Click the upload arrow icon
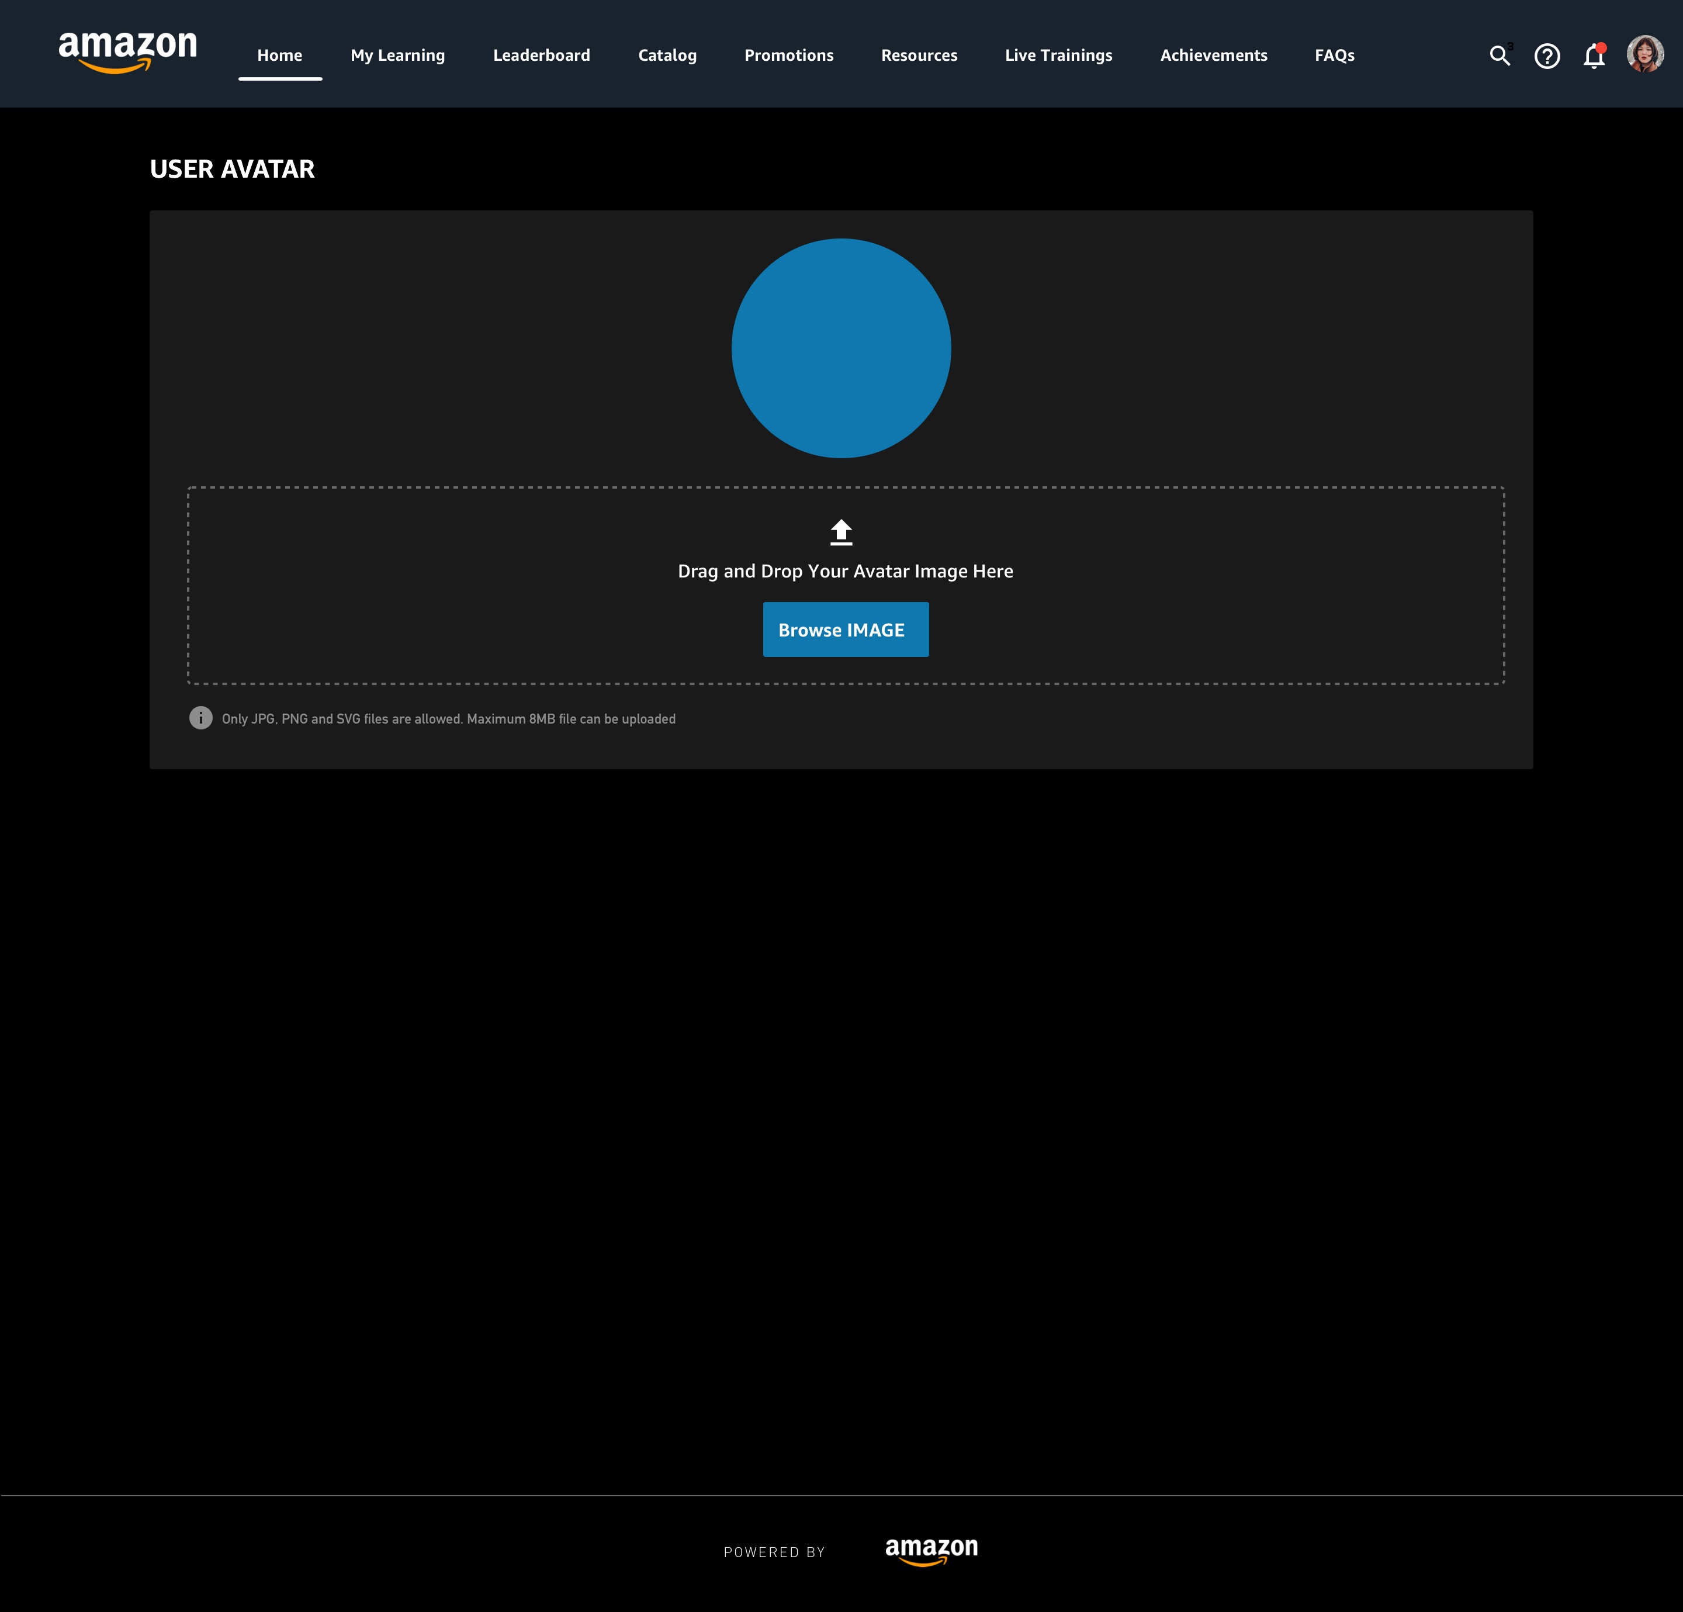This screenshot has height=1612, width=1683. click(x=841, y=532)
